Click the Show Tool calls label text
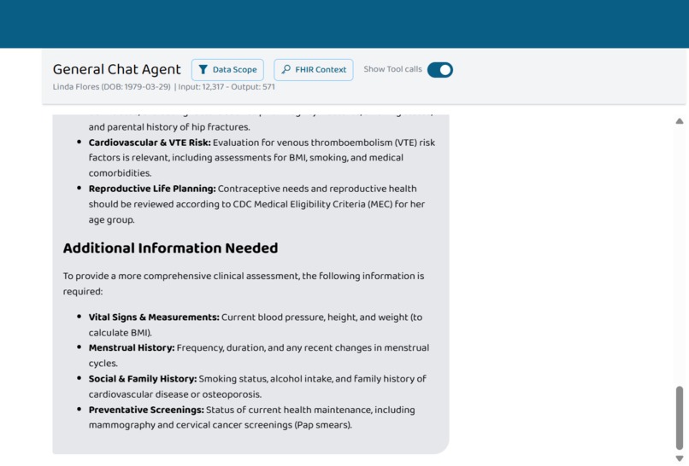 tap(392, 69)
